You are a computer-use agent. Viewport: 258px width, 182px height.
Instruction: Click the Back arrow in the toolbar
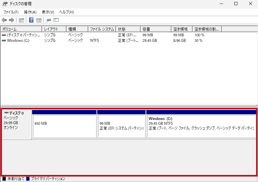pos(4,20)
